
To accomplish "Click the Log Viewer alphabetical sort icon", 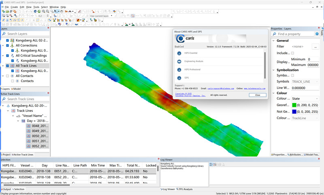I will [215, 165].
